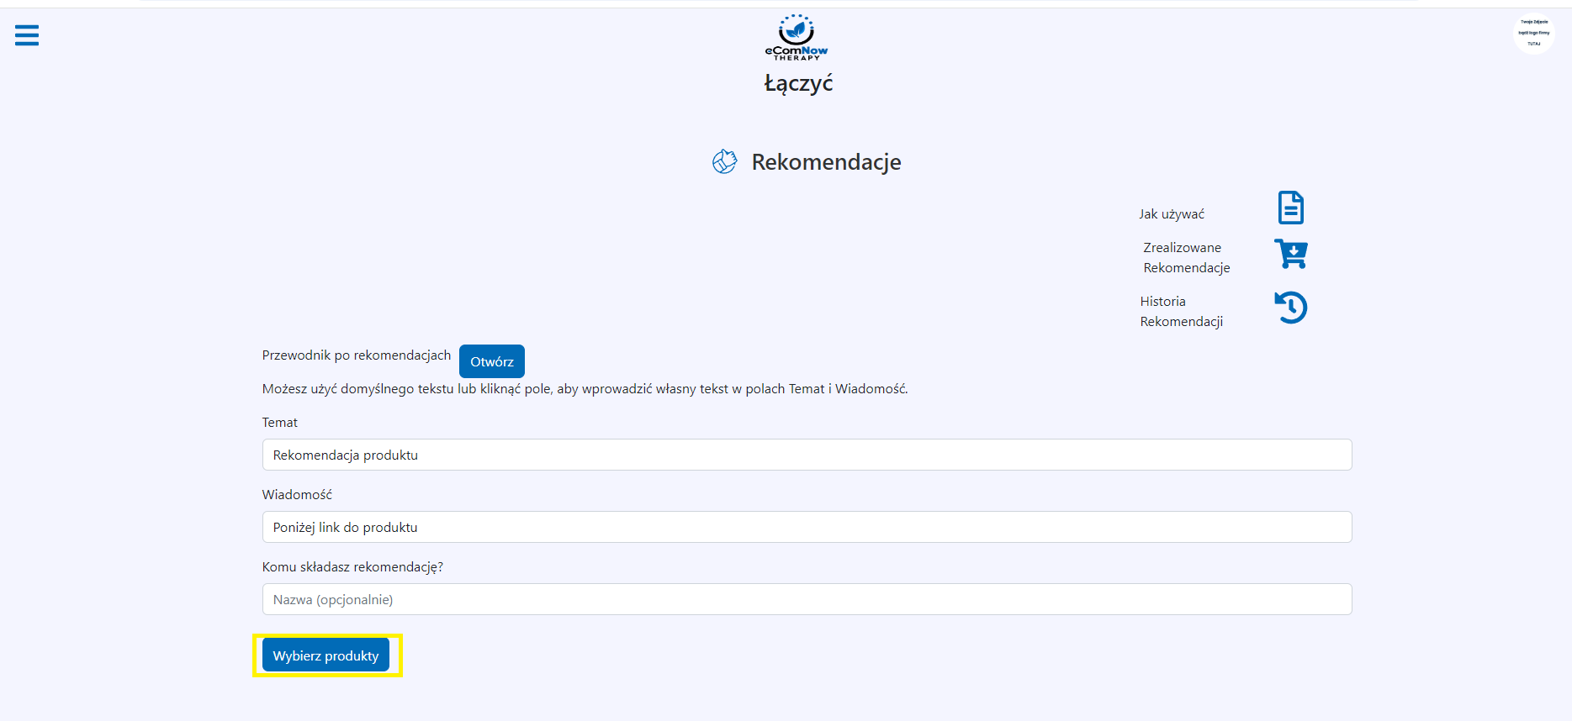
Task: Click the Zrealizowane Rekomendacje text link
Action: tap(1187, 258)
